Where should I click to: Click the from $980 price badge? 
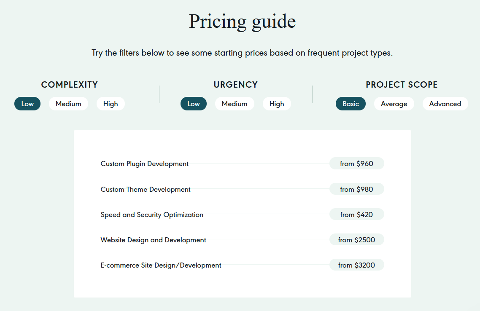coord(356,189)
